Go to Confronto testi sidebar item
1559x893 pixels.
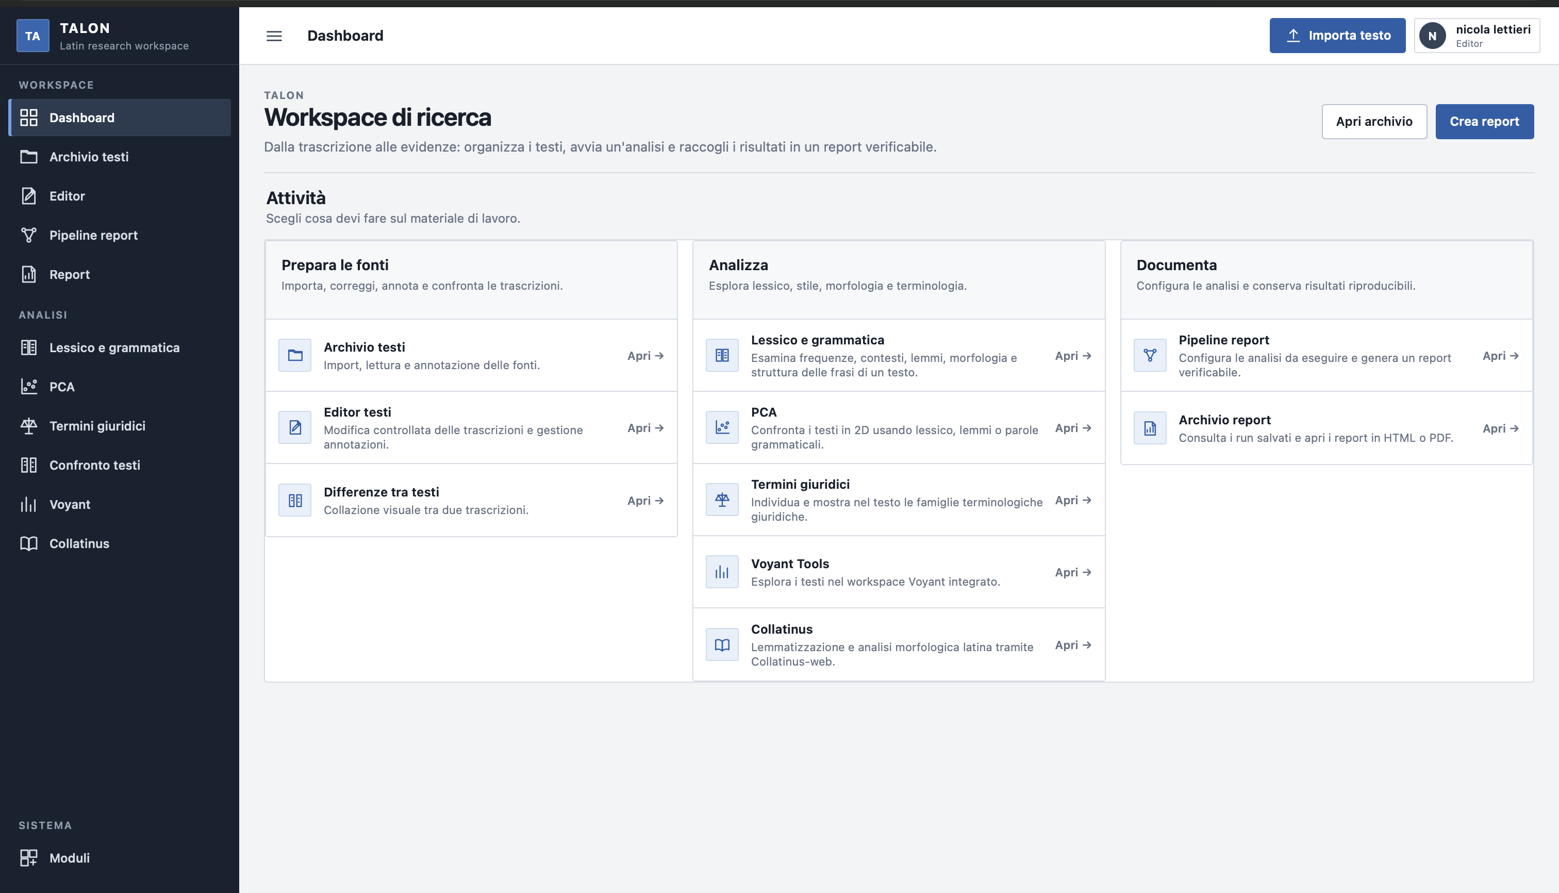[x=120, y=465]
